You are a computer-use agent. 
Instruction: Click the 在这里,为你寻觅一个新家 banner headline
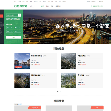82,26
